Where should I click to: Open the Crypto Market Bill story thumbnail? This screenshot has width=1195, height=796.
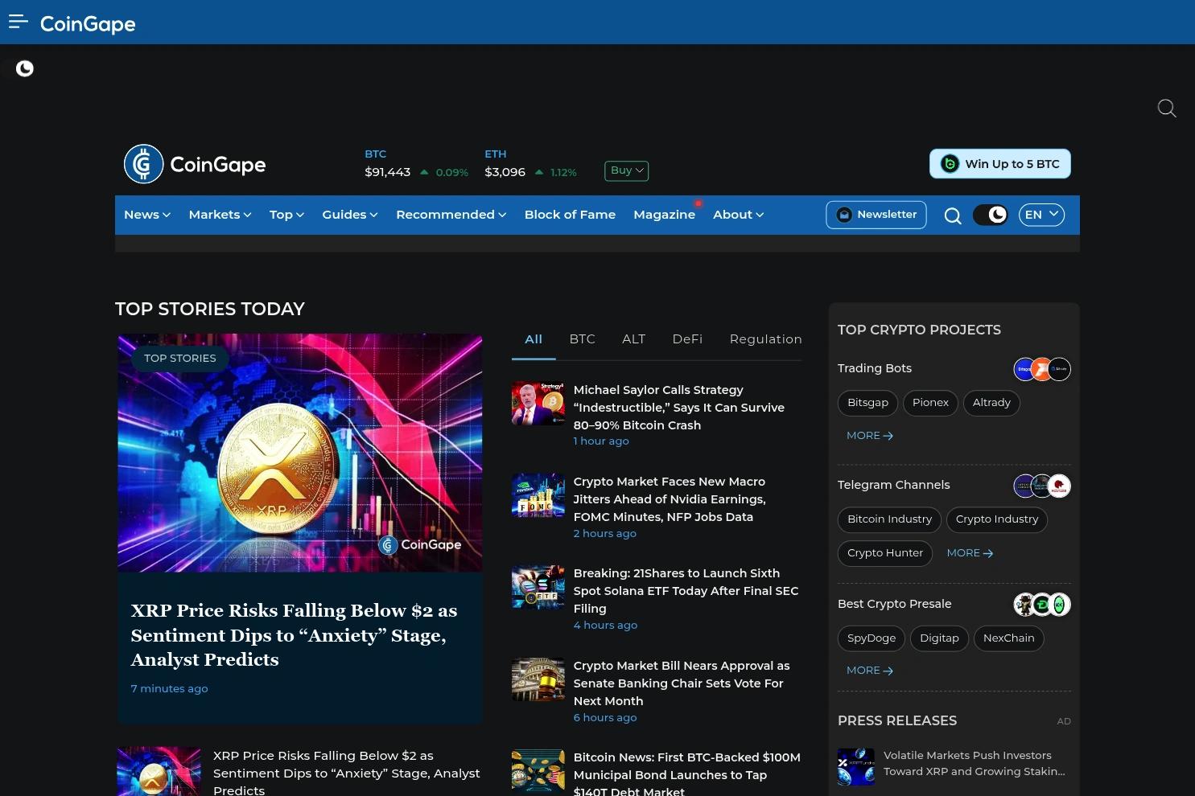[x=538, y=679]
